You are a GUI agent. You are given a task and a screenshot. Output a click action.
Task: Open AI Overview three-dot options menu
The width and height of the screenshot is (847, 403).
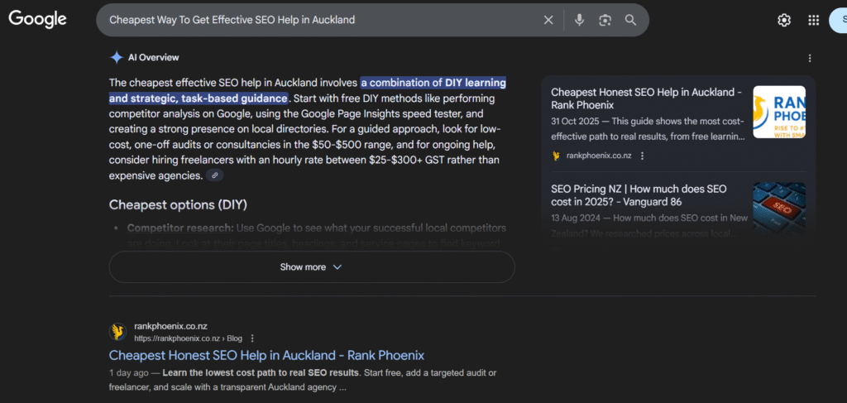pos(810,58)
